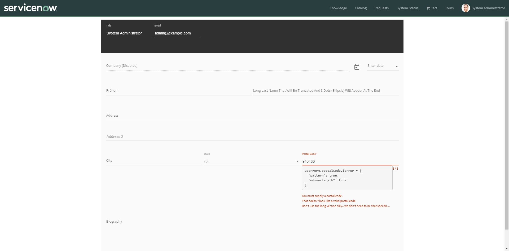View the System Status page
This screenshot has width=509, height=251.
[407, 8]
